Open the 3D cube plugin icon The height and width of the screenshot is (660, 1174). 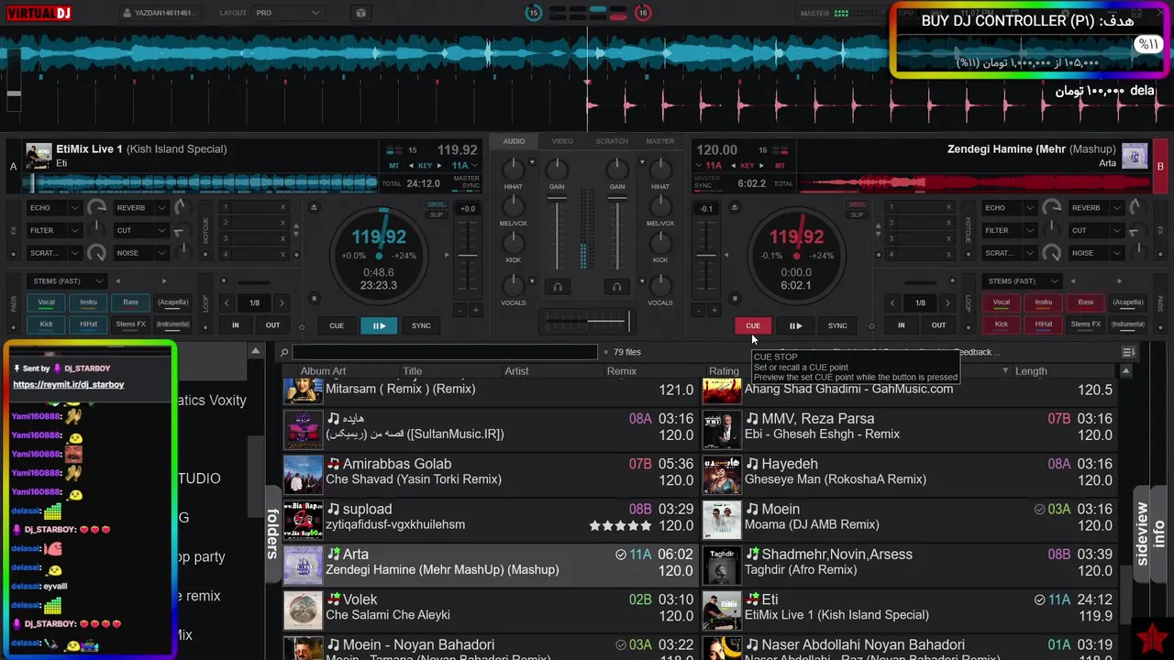click(x=360, y=13)
